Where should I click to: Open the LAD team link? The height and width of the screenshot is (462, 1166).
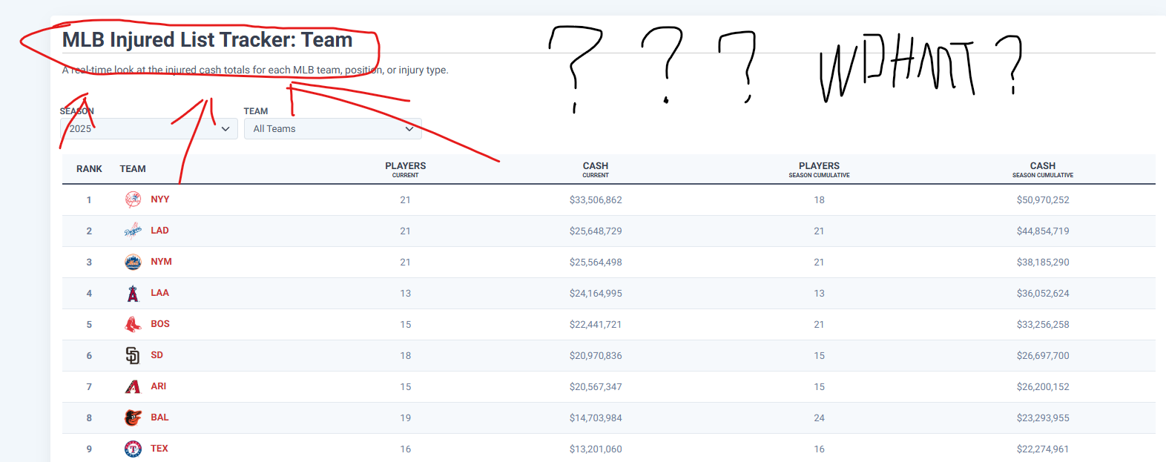(x=159, y=231)
